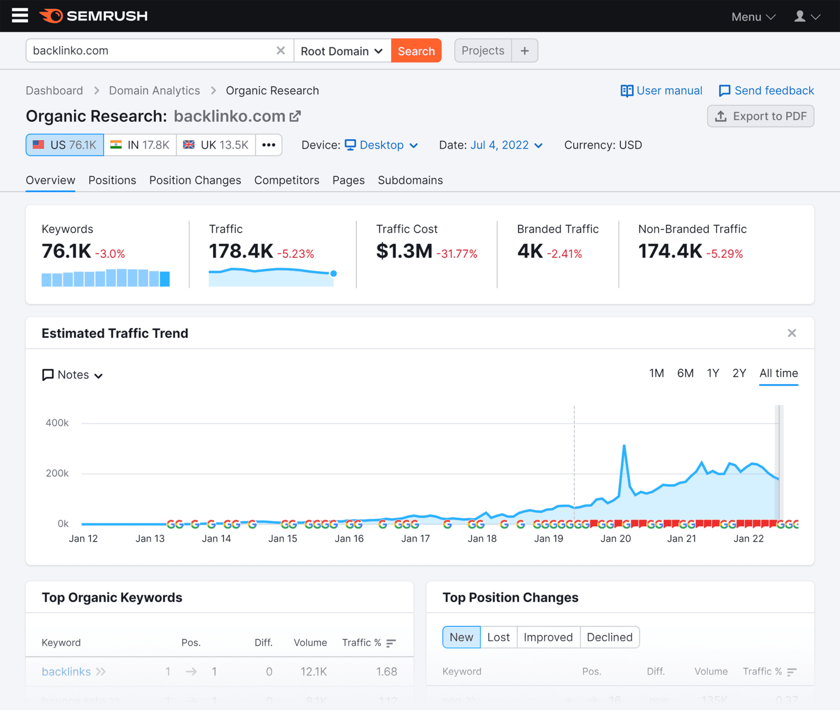Switch to Lost position changes

pyautogui.click(x=498, y=637)
